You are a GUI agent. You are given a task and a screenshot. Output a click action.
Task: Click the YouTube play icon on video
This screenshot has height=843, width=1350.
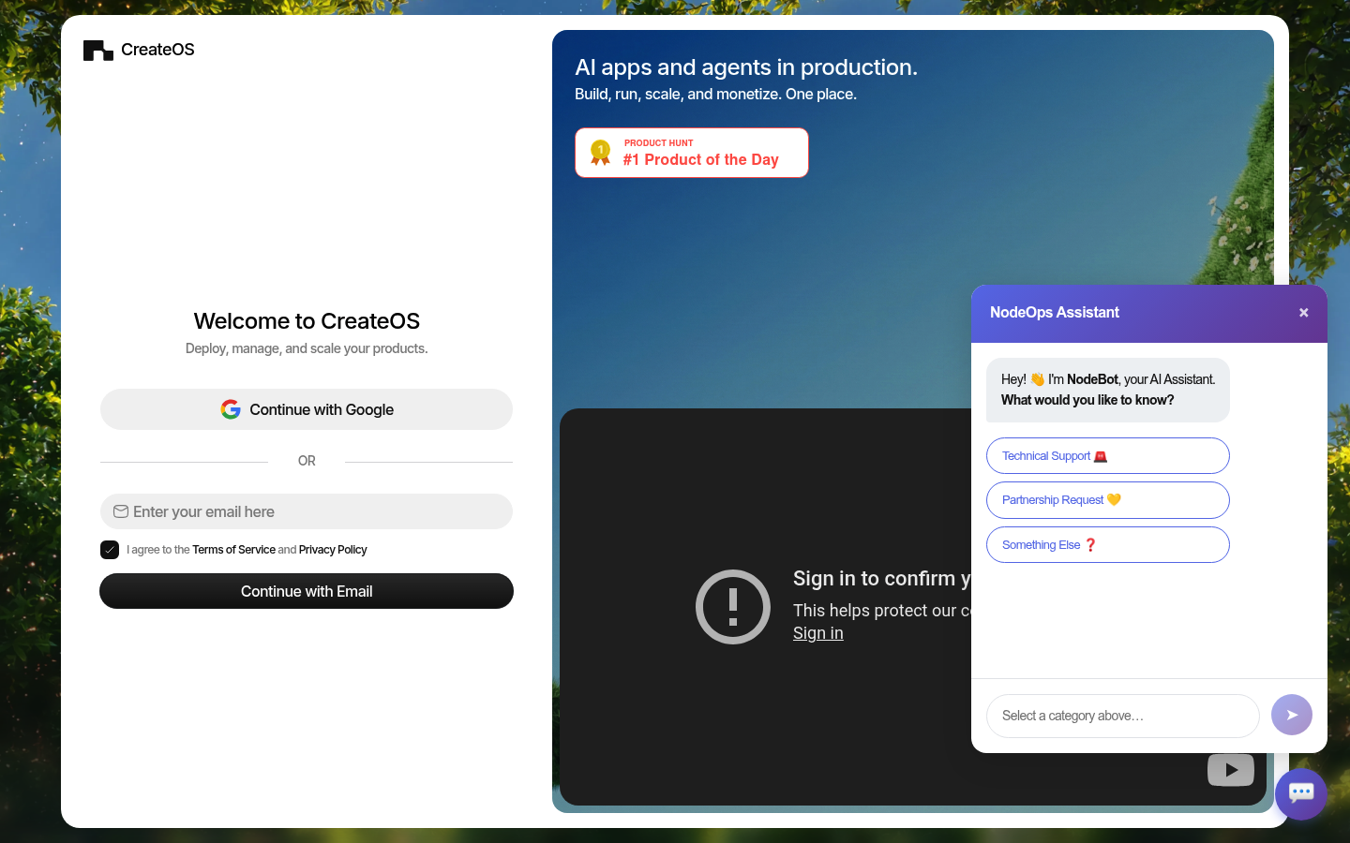(x=1231, y=770)
